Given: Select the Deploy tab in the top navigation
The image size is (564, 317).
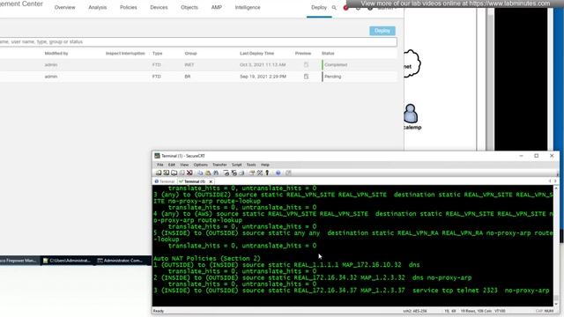Looking at the screenshot, I should pos(319,8).
